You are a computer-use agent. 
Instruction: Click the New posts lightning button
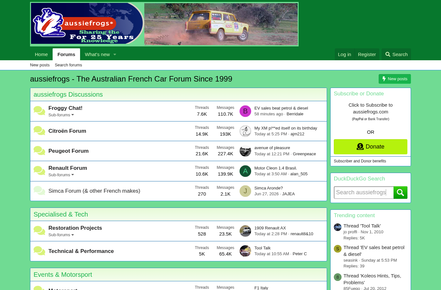point(395,79)
